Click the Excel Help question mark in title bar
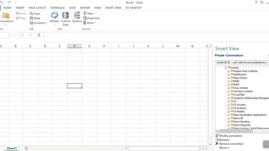Screen dimensions: 269x151 (x=256, y=3)
